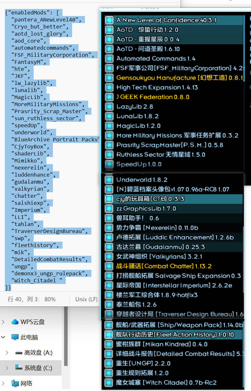Image resolution: width=251 pixels, height=391 pixels.
Task: Open the 80% zoom level control
Action: pyautogui.click(x=50, y=299)
